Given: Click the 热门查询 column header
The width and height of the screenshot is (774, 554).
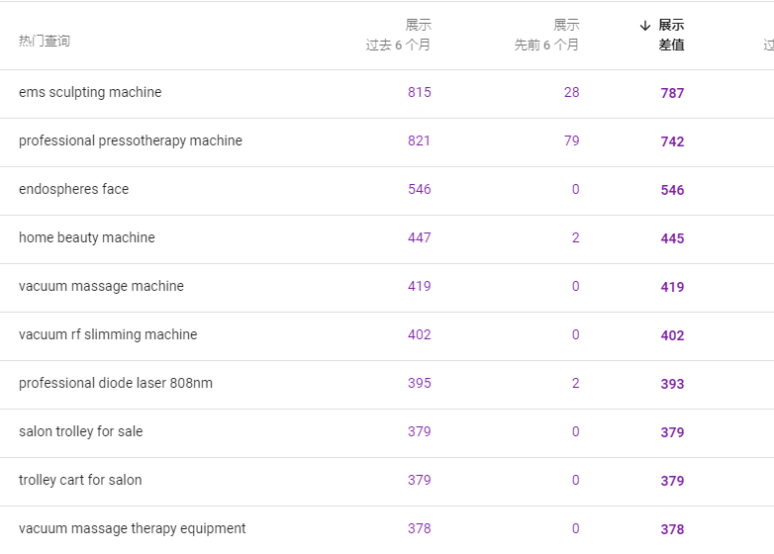Looking at the screenshot, I should click(x=45, y=41).
